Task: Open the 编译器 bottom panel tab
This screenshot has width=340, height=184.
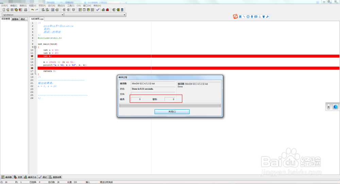Action: tap(6, 177)
